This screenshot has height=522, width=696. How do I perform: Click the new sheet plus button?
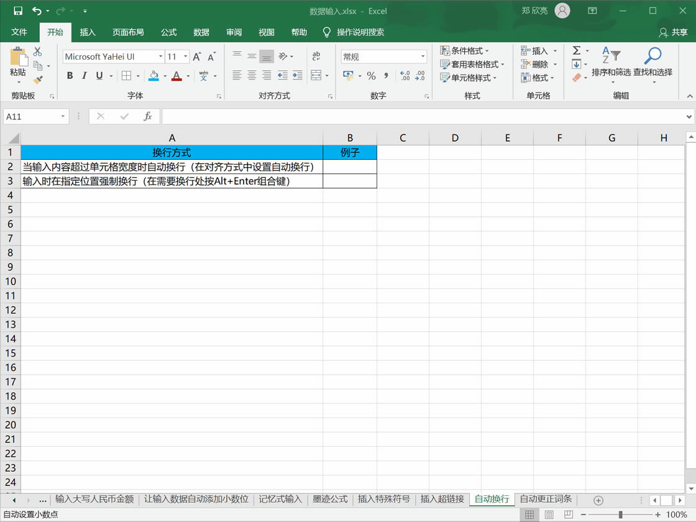tap(598, 499)
